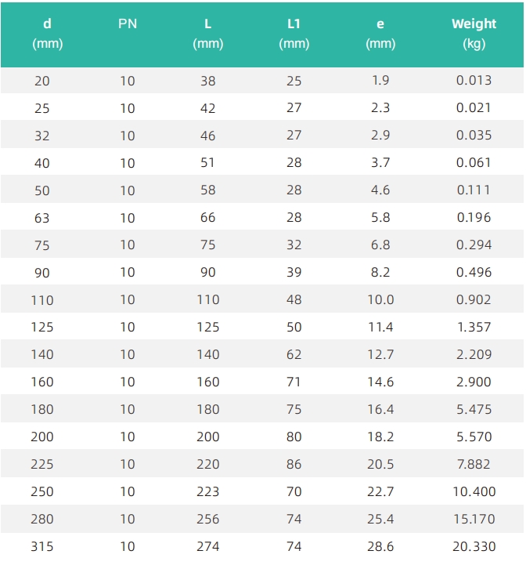The image size is (526, 576).
Task: Click the weight cell 0.013
Action: click(474, 81)
